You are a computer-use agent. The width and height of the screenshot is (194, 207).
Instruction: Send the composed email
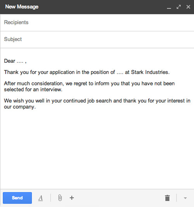click(x=17, y=198)
